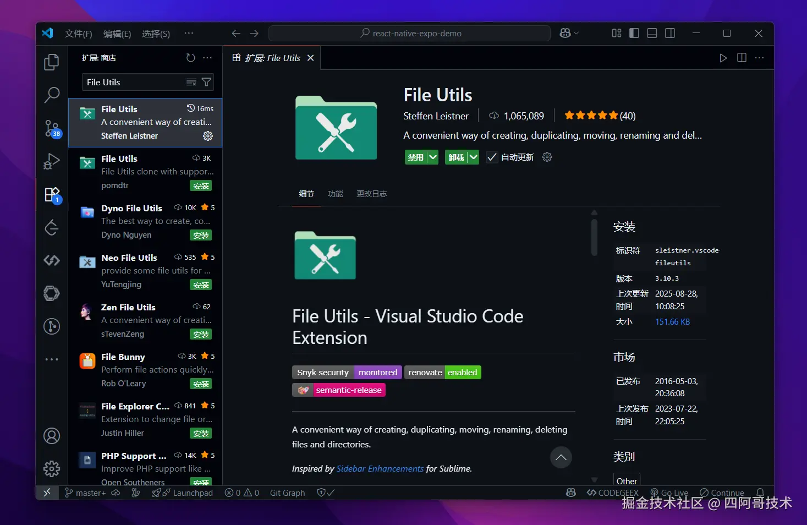Show hidden menu bar items ellipsis

[x=189, y=34]
